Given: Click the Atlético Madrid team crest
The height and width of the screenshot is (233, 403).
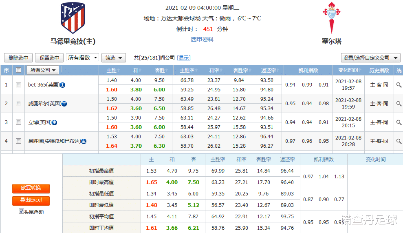Looking at the screenshot, I should point(73,18).
